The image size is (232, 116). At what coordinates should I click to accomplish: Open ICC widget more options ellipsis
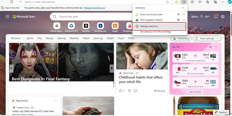click(x=216, y=47)
